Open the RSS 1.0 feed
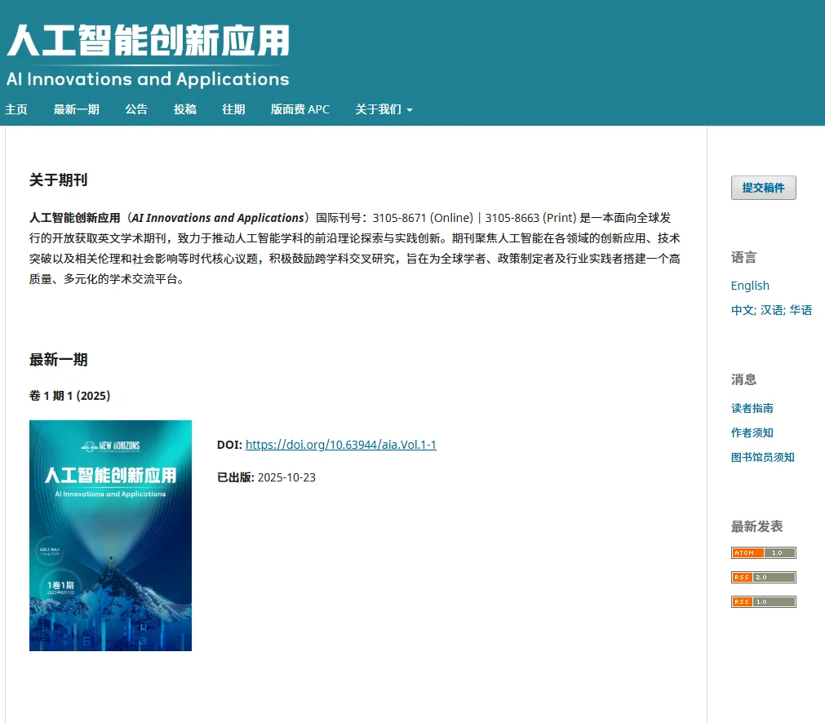825x723 pixels. point(763,601)
